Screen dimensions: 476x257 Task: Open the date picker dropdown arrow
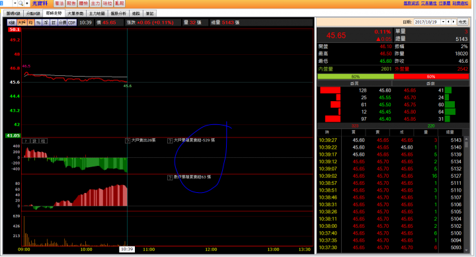pos(444,22)
